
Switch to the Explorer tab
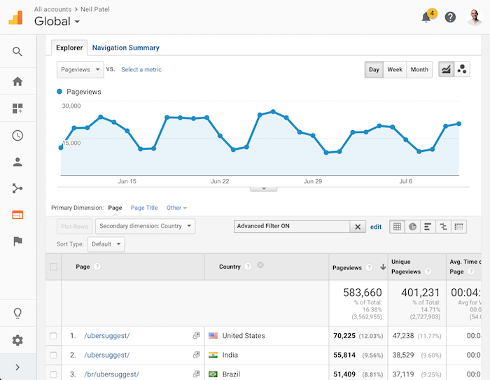point(69,48)
